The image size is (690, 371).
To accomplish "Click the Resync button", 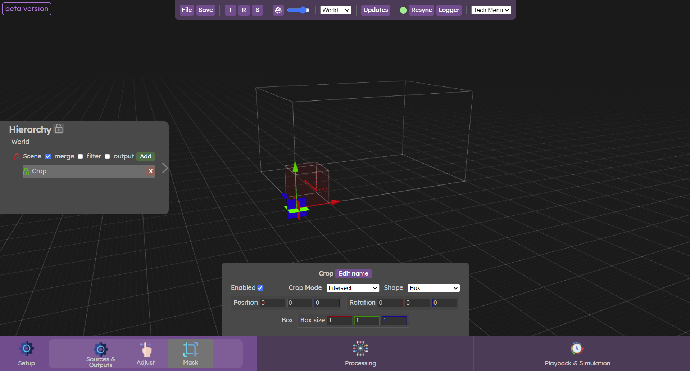I will 421,10.
